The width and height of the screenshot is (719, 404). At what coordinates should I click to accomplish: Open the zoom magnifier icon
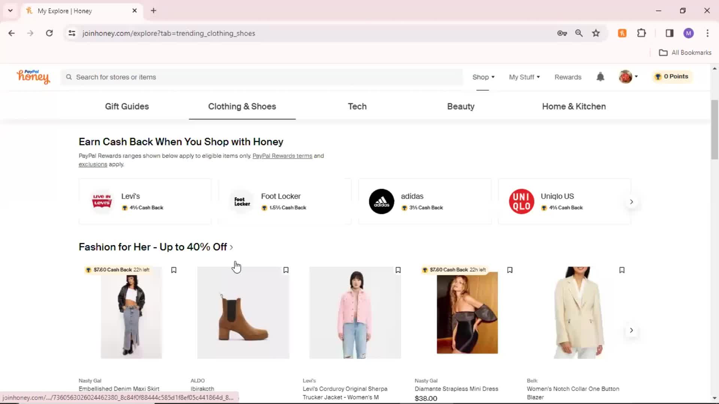pyautogui.click(x=579, y=33)
